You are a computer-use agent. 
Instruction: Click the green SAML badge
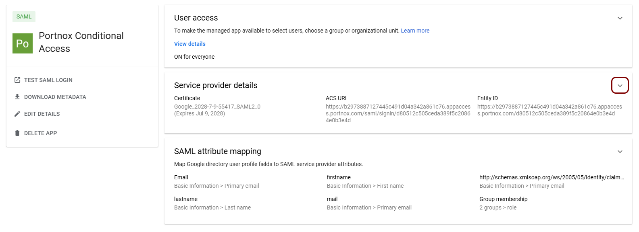pos(24,16)
